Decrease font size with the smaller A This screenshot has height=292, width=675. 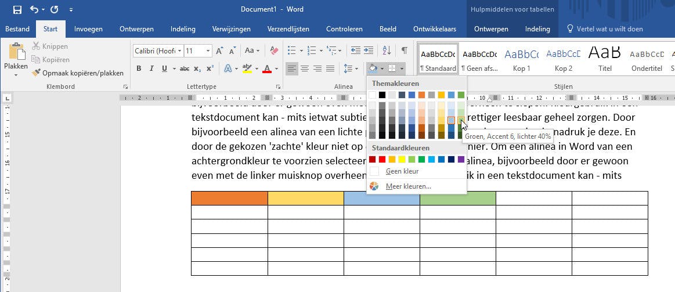click(233, 51)
